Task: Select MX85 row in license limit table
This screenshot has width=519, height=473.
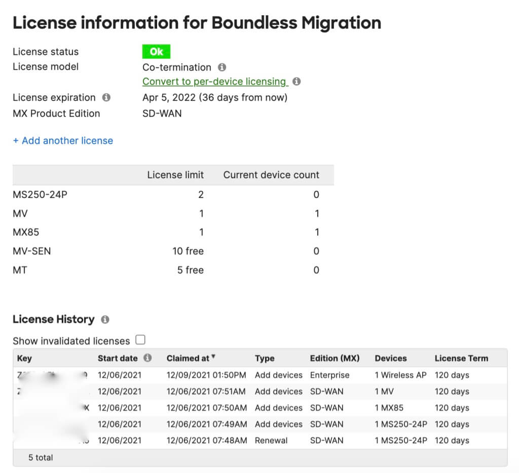Action: tap(173, 232)
